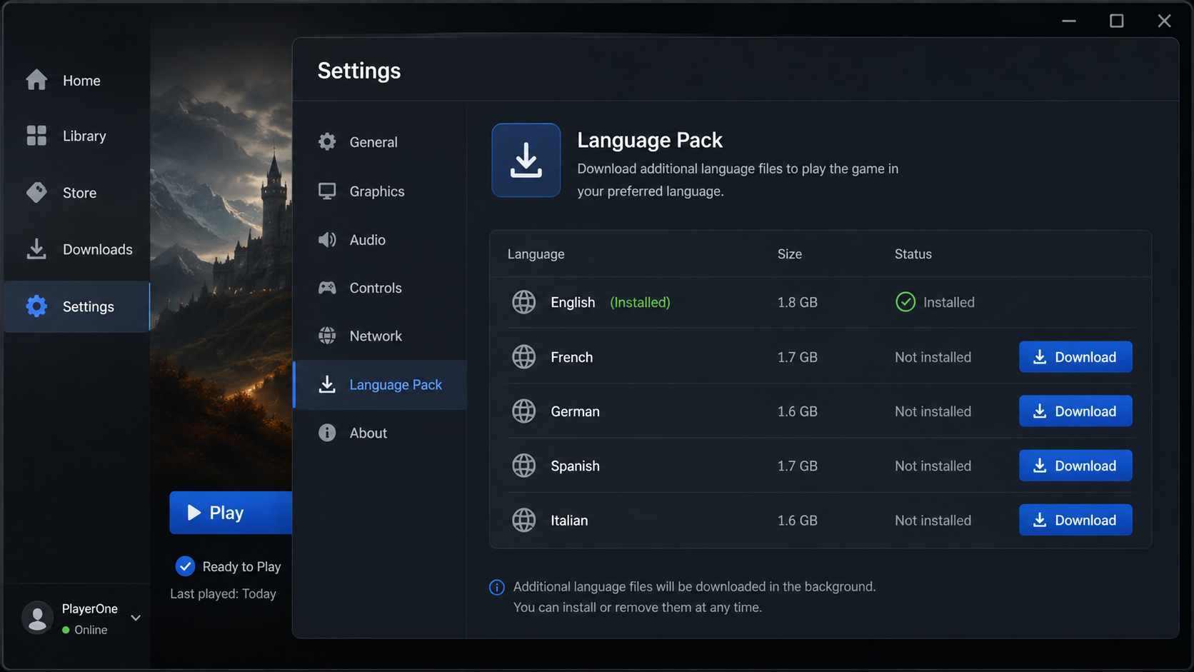1194x672 pixels.
Task: Click the large Language Pack download tile
Action: [x=526, y=160]
